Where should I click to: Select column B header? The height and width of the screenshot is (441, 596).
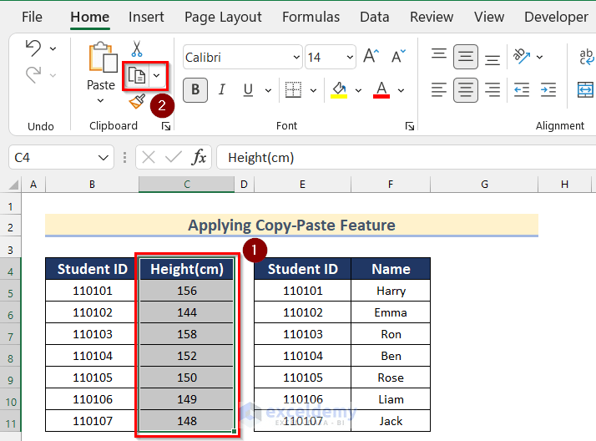click(92, 185)
